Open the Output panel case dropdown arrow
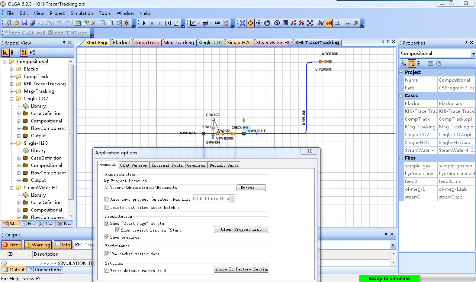The width and height of the screenshot is (476, 282). tap(393, 245)
